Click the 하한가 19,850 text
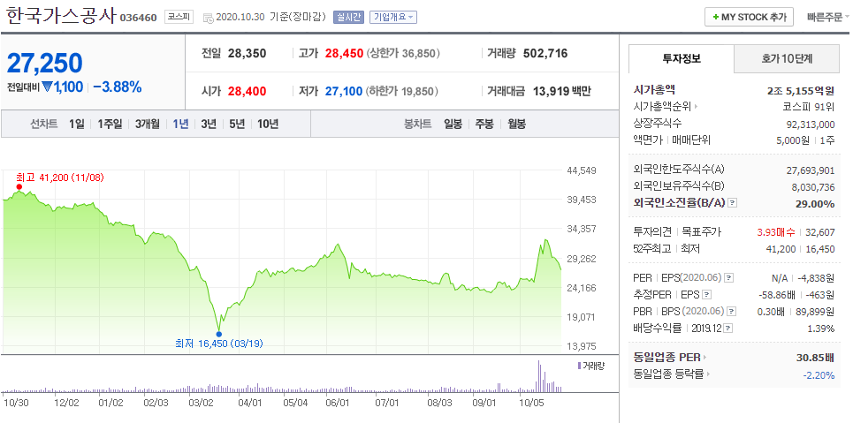The image size is (853, 423). [402, 91]
